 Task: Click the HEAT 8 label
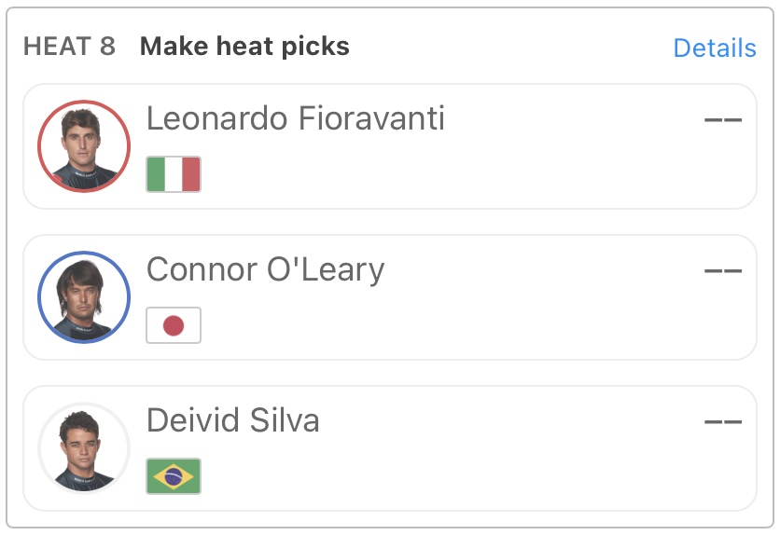pyautogui.click(x=70, y=47)
